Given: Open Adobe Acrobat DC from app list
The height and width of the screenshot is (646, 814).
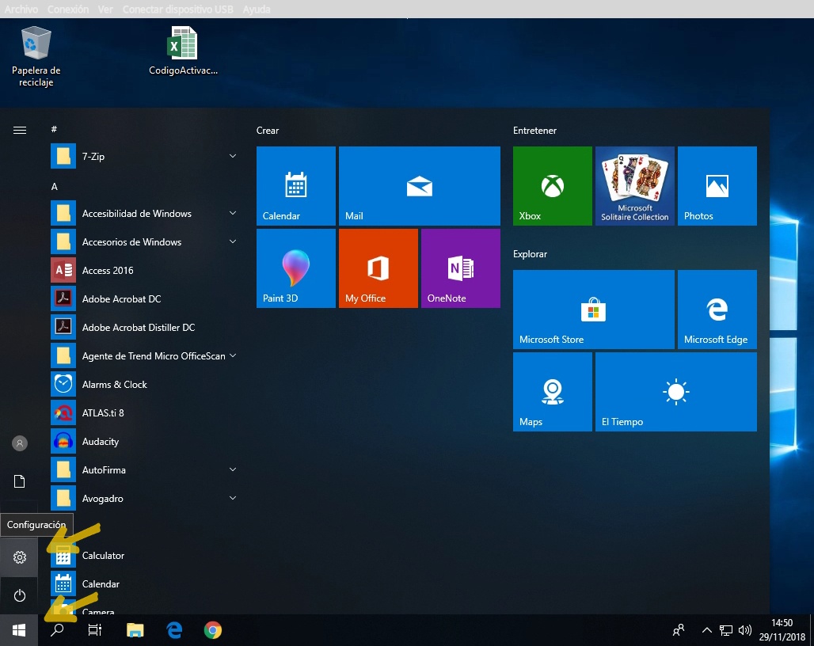Looking at the screenshot, I should 144,299.
